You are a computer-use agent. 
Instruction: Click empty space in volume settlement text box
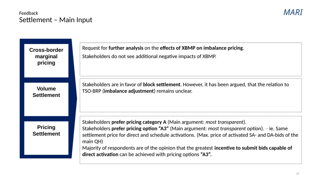190,104
